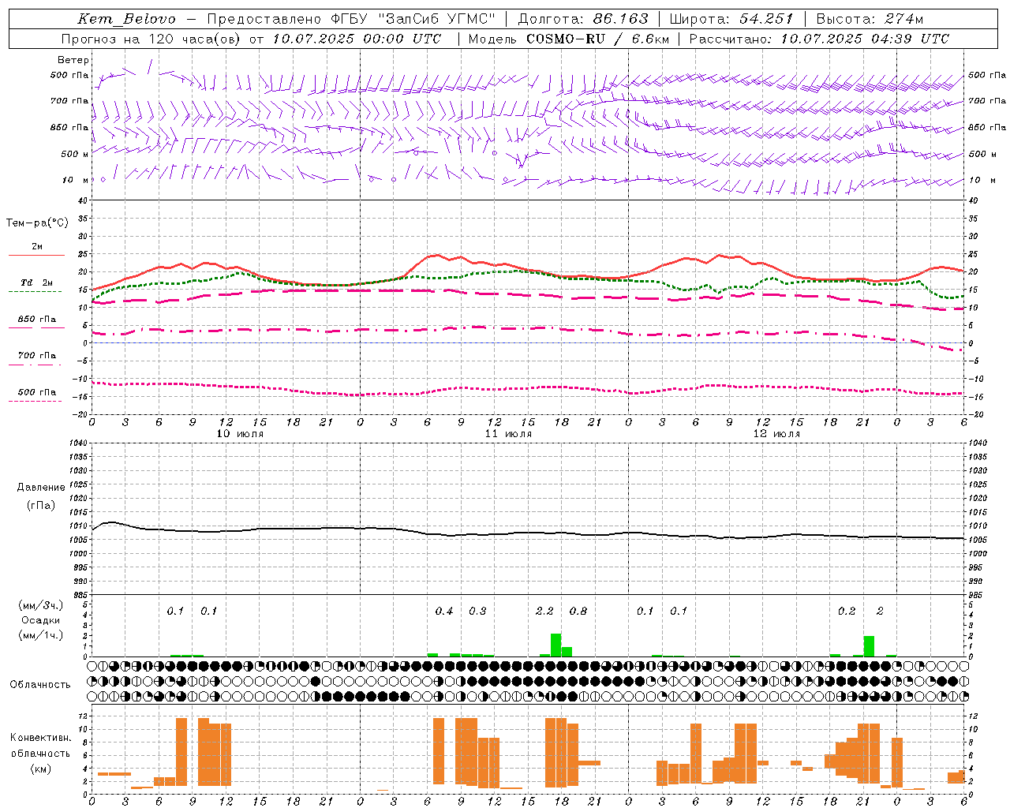Click the 0.2 precipitation total
The image size is (1010, 808).
(847, 611)
